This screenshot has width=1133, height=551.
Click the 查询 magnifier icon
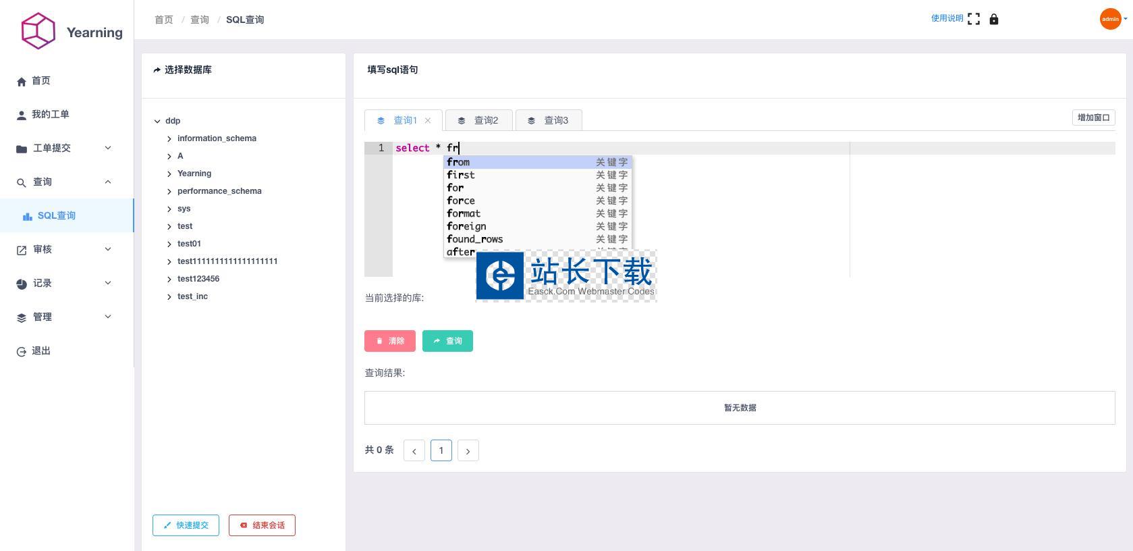tap(22, 182)
